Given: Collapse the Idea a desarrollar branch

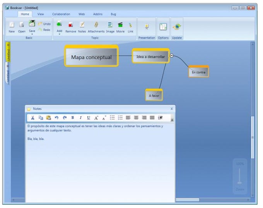Looking at the screenshot, I should click(172, 56).
